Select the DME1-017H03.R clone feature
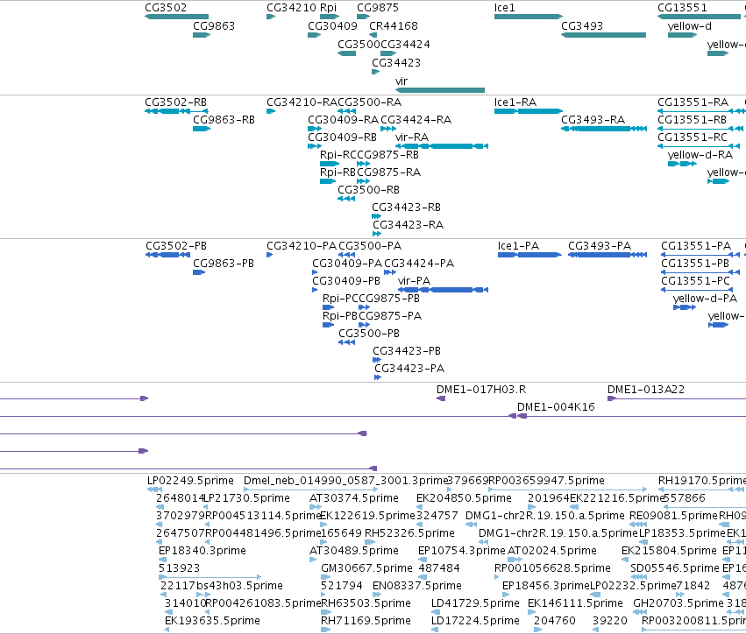 point(441,398)
